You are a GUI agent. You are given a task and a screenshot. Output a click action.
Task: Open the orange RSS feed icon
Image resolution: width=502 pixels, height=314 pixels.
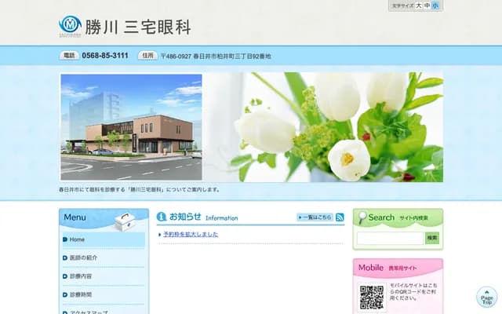340,217
